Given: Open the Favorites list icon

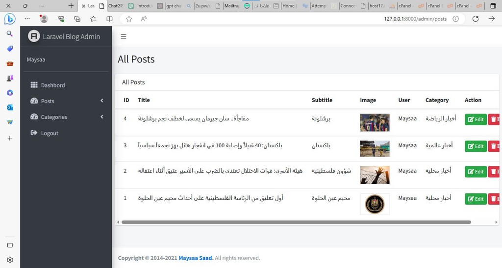Looking at the screenshot, I should coord(93,19).
